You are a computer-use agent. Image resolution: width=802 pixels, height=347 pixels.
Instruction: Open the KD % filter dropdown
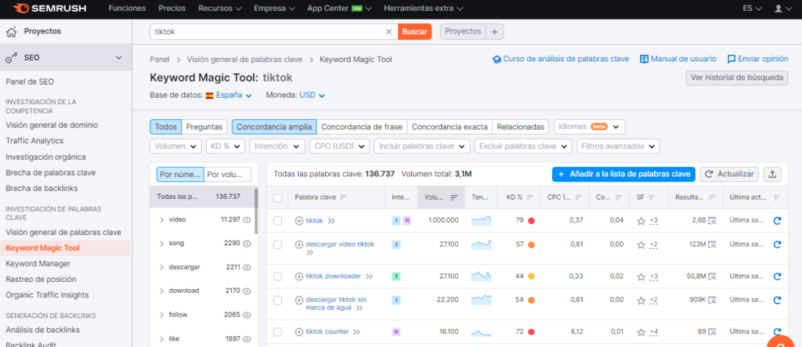(225, 146)
